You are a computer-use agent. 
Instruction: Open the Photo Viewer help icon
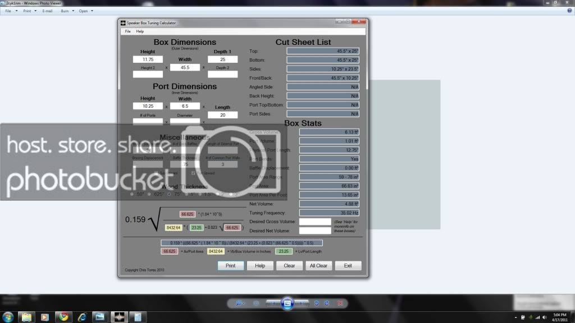(x=569, y=11)
